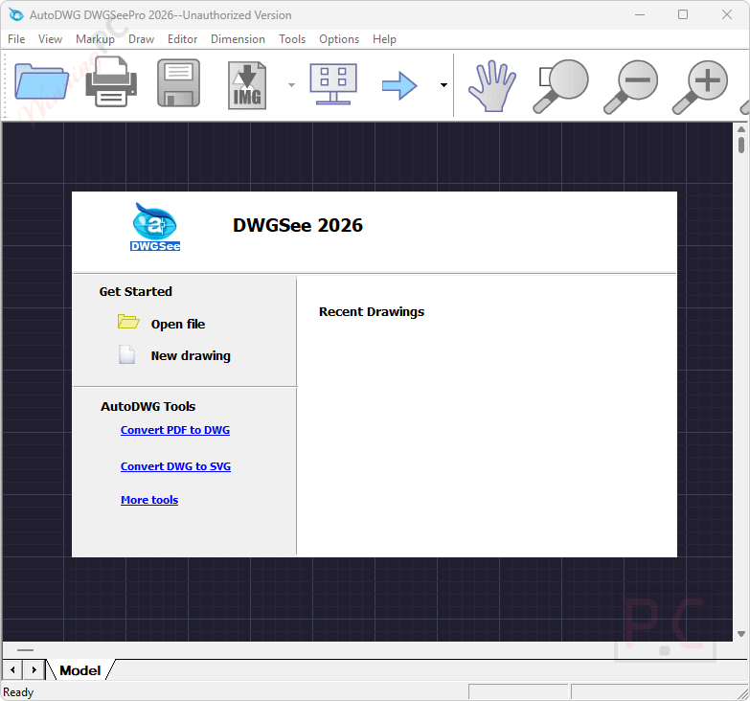Click the blue right arrow icon
The width and height of the screenshot is (750, 701).
coord(399,86)
